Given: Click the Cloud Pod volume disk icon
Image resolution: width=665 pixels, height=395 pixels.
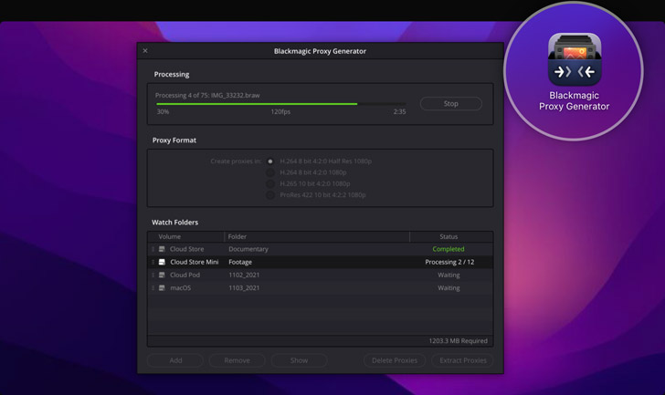Looking at the screenshot, I should click(x=162, y=275).
